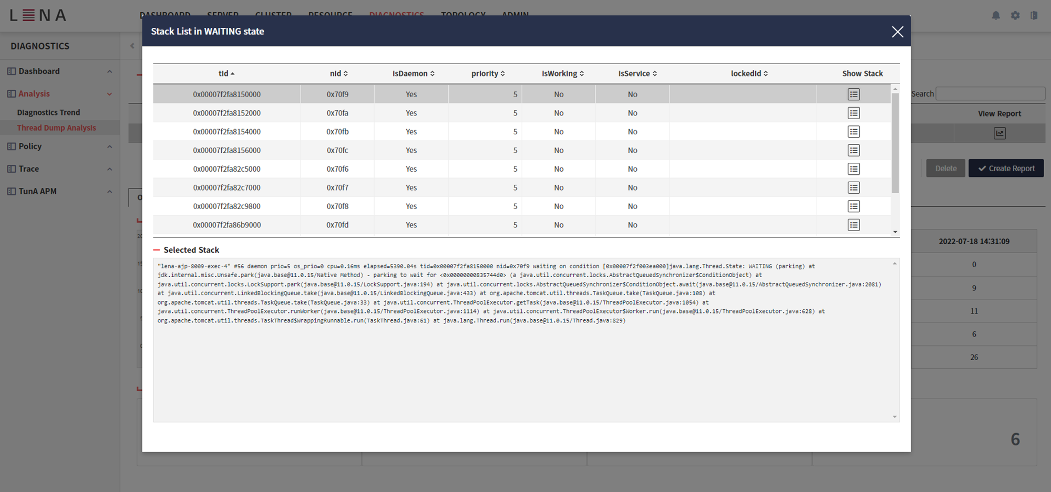Screen dimensions: 1051x492
Task: Open the notifications bell
Action: [996, 15]
